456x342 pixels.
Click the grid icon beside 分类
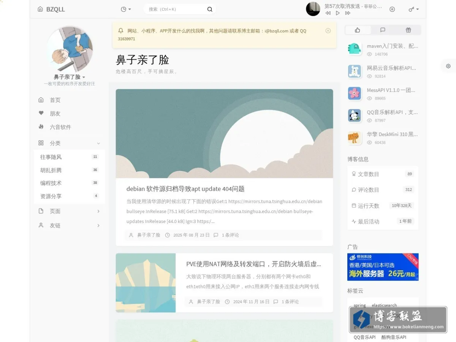coord(41,143)
